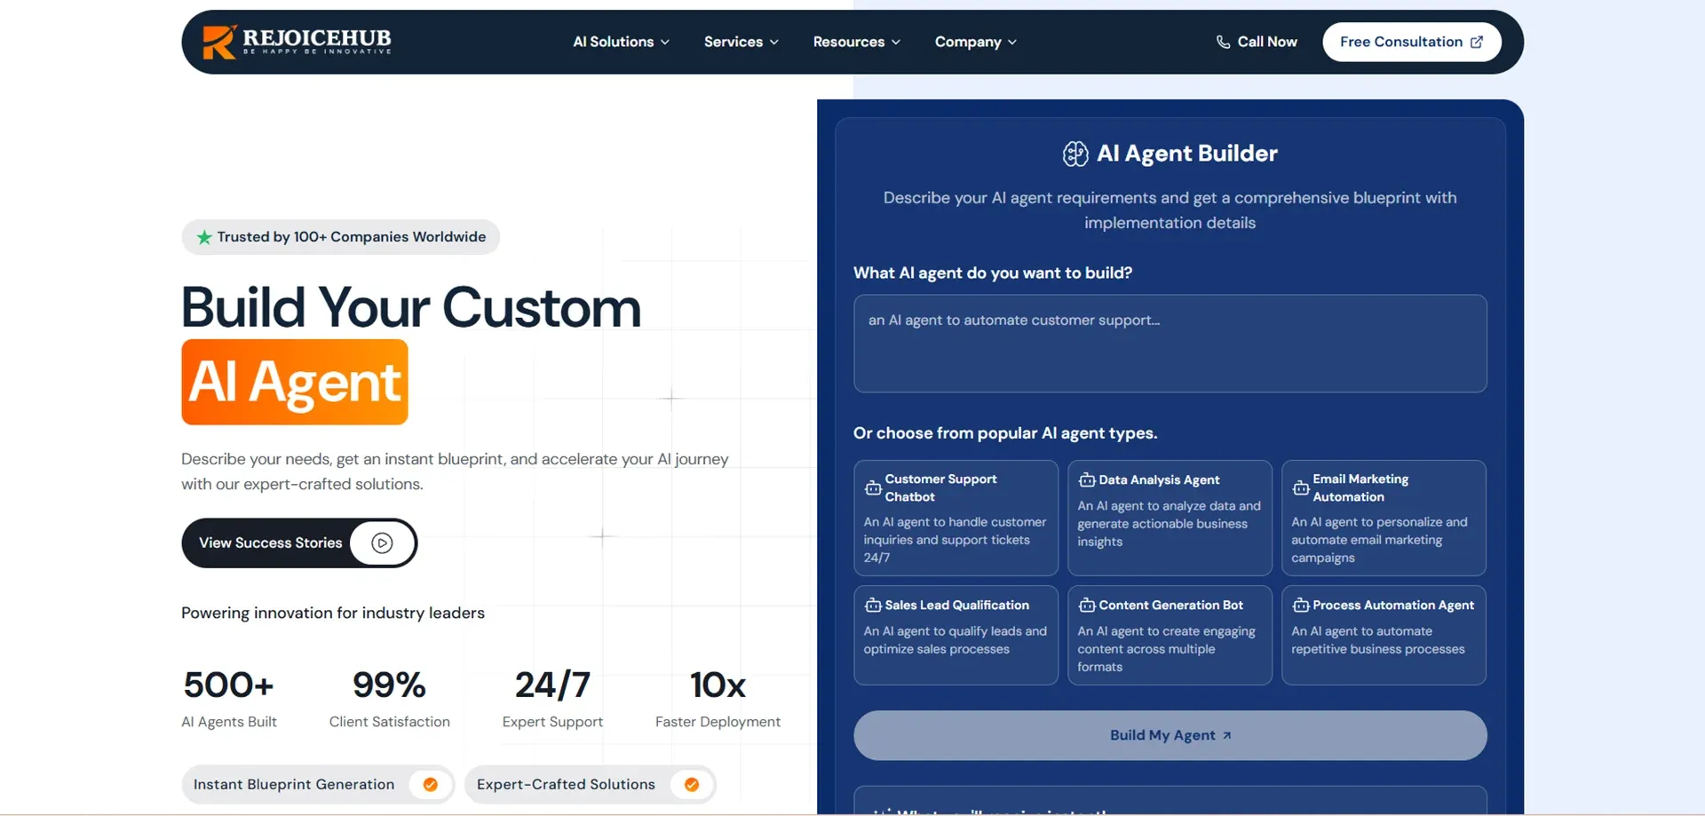Click the external link icon on Free Consultation
The width and height of the screenshot is (1705, 816).
coord(1477,41)
